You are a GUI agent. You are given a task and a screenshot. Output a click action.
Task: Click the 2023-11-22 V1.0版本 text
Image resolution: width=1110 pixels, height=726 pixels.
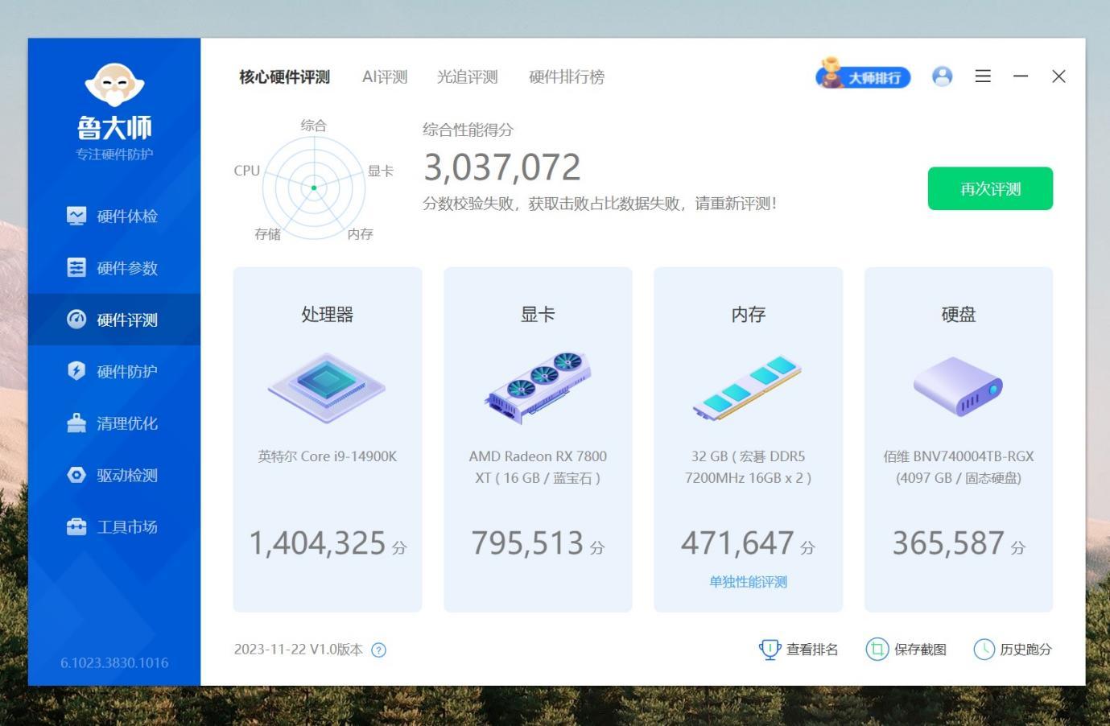(299, 650)
